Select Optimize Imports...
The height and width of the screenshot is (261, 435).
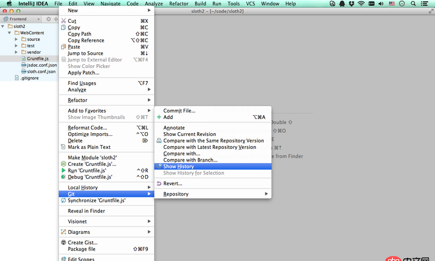(107, 134)
